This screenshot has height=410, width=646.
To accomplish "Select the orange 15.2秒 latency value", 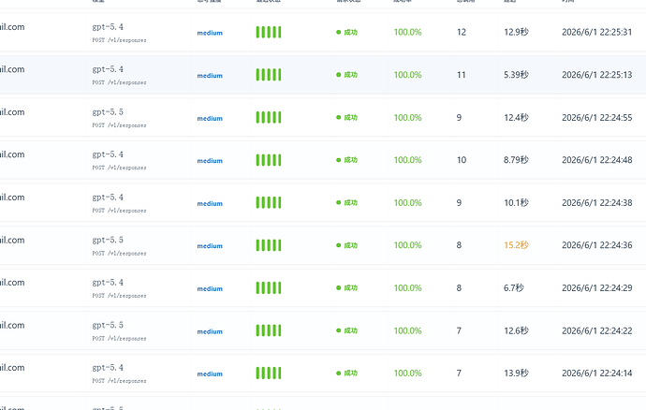I will tap(516, 245).
